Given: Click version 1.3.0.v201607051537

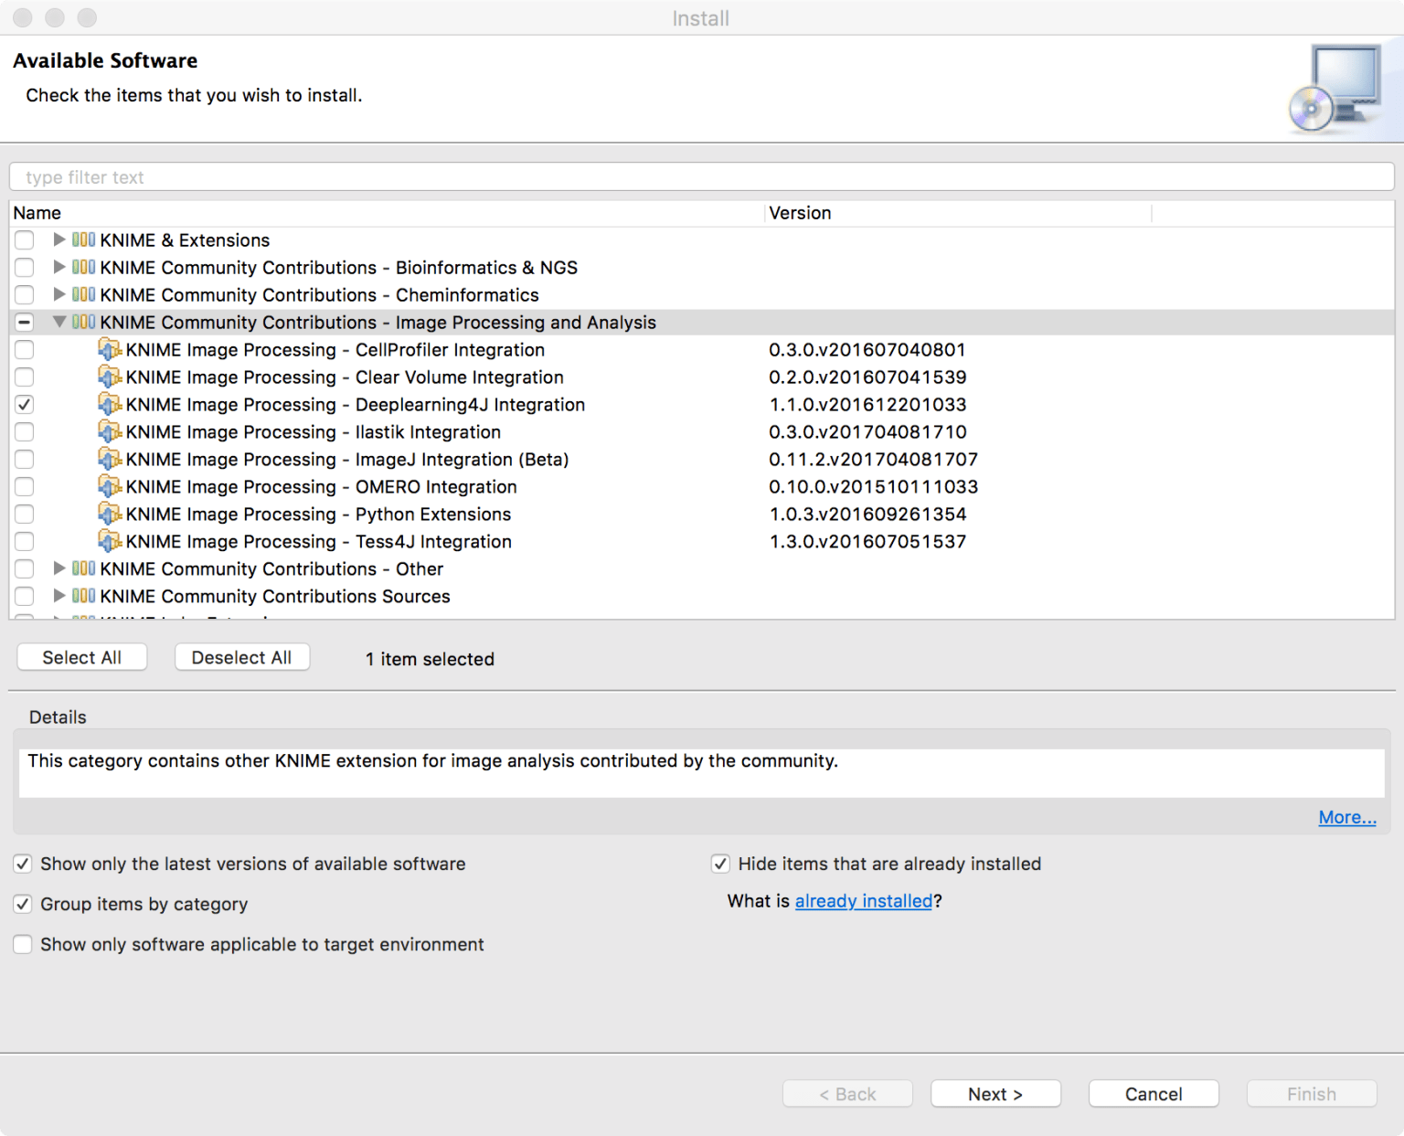Looking at the screenshot, I should point(867,541).
